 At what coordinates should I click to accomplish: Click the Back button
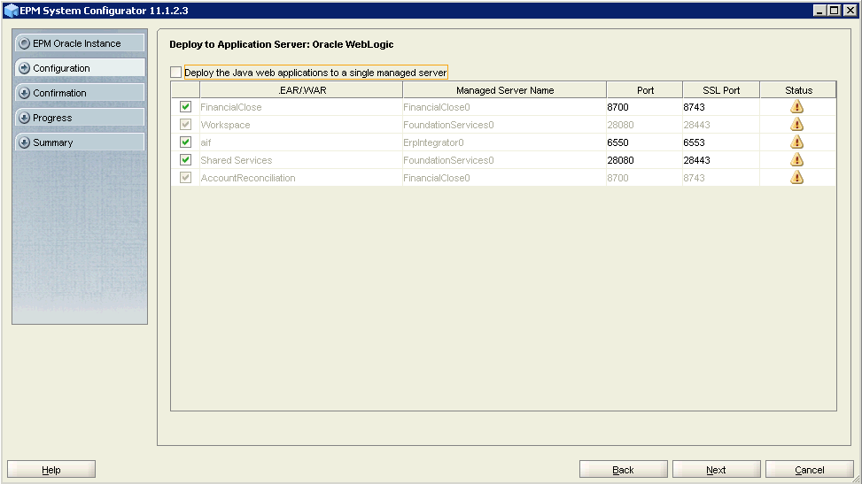coord(623,470)
